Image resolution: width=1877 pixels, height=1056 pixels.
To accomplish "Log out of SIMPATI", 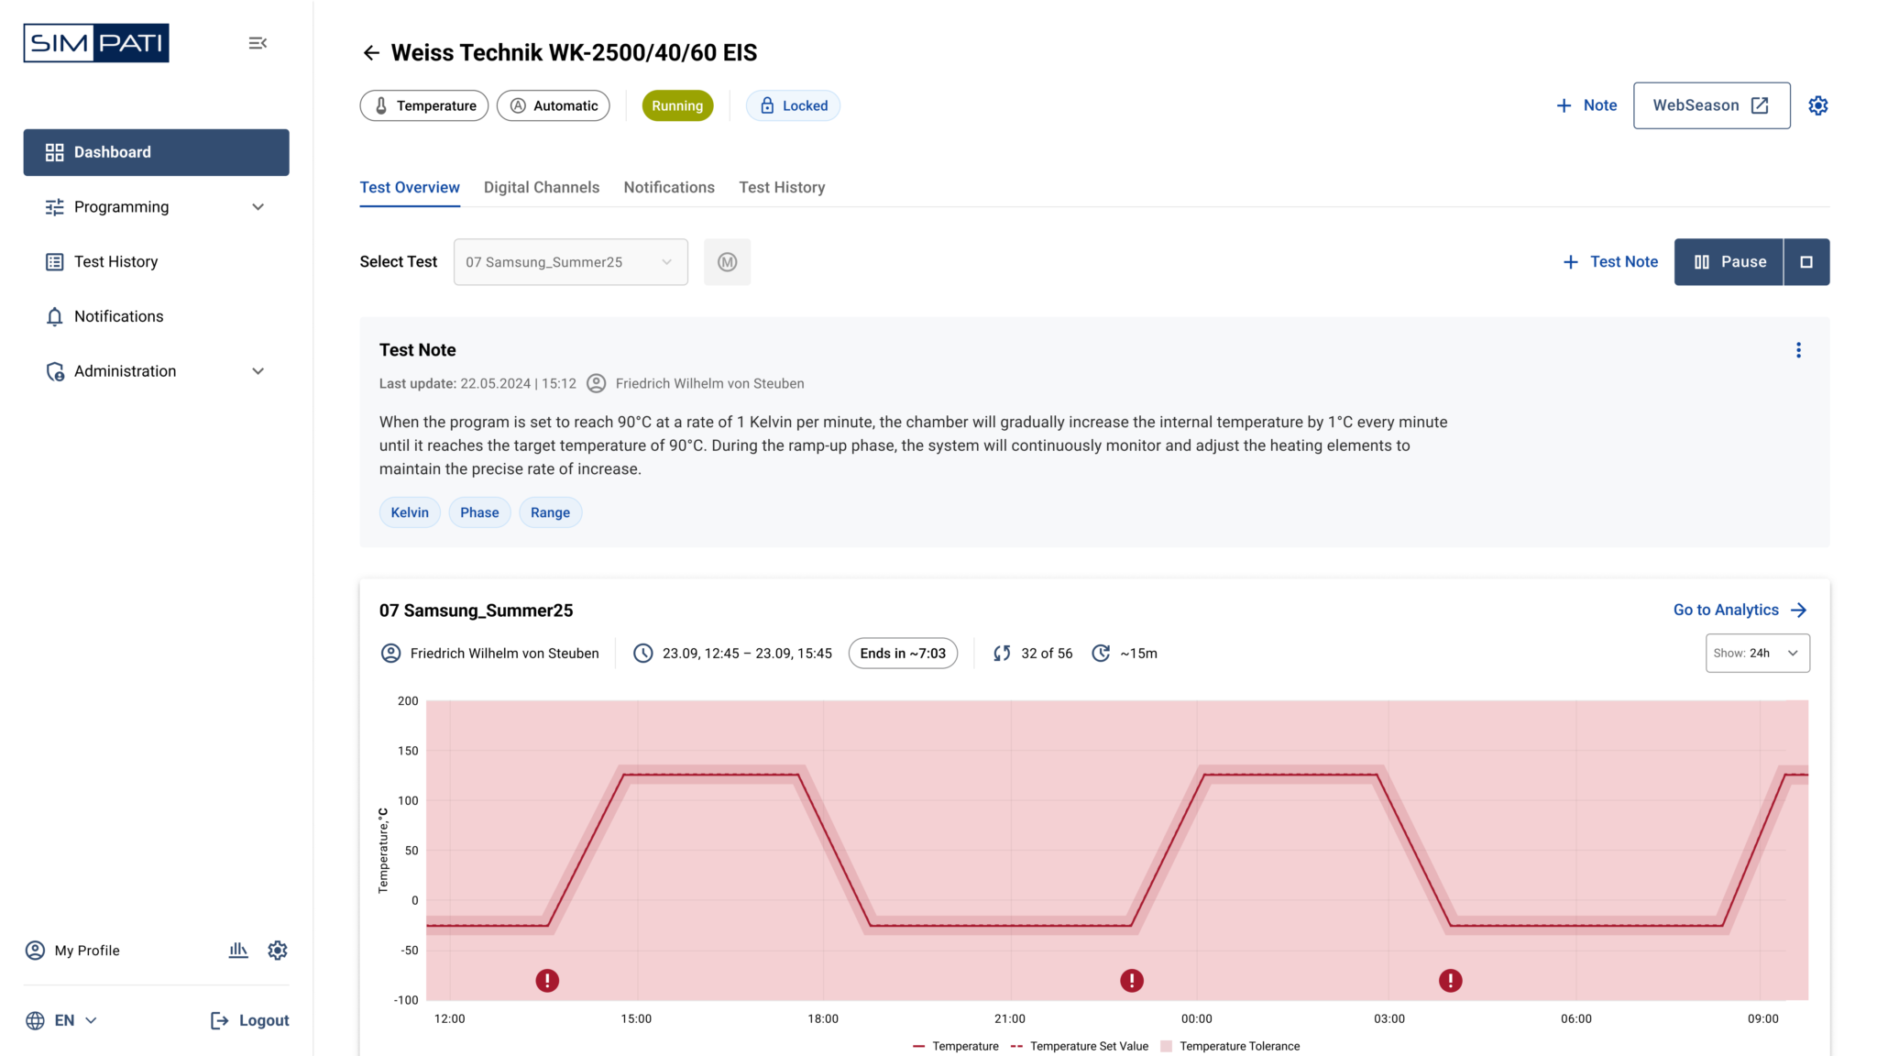I will click(x=249, y=1021).
